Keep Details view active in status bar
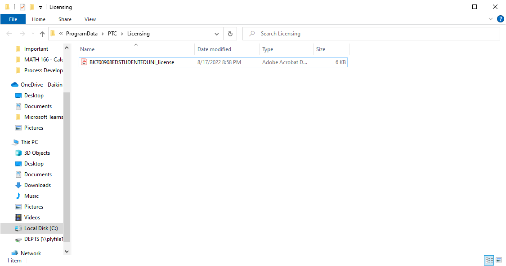Screen dimensions: 506x266 [489, 260]
